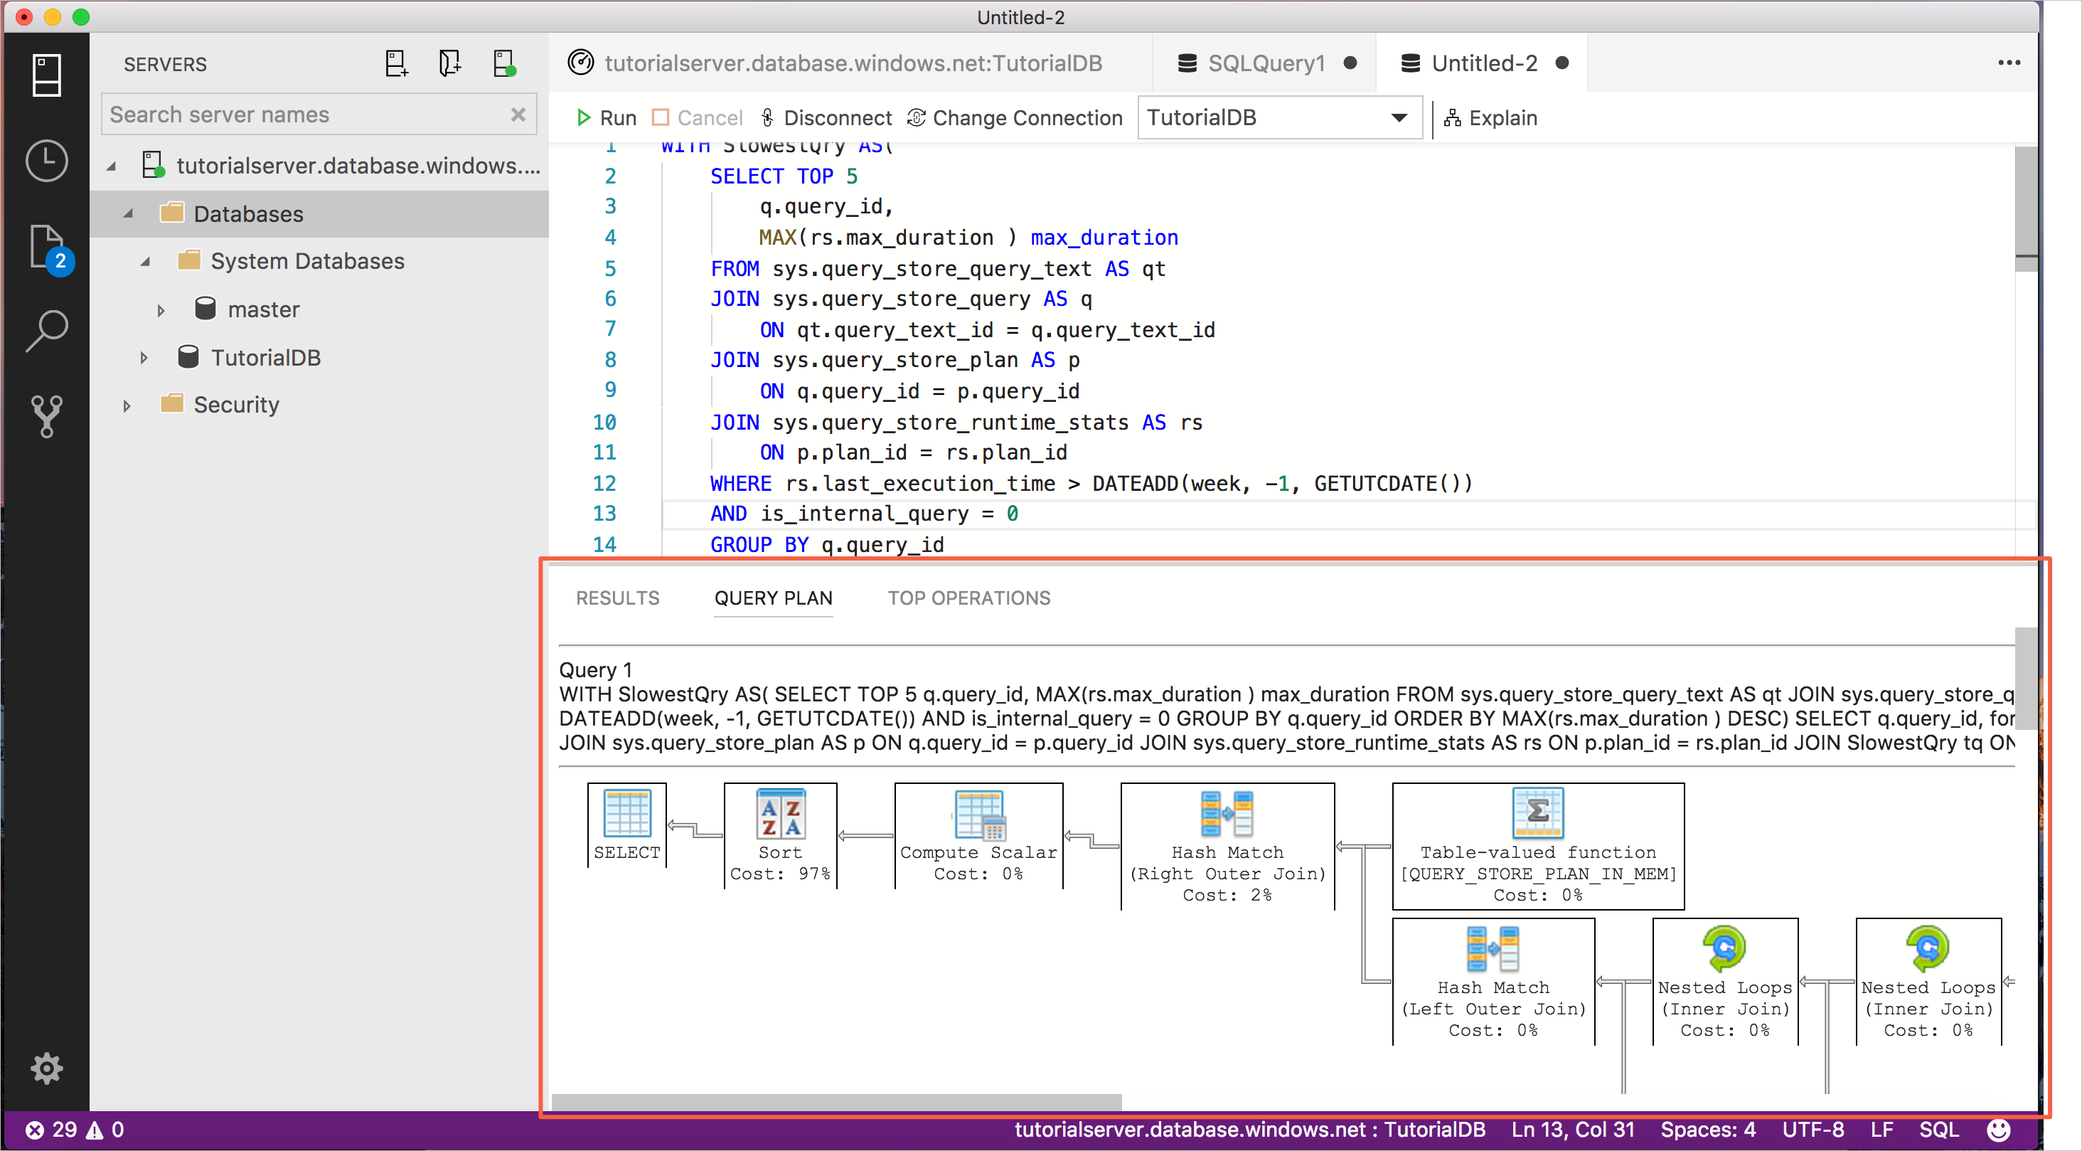The image size is (2082, 1151).
Task: Click the Search server names field
Action: coord(307,115)
